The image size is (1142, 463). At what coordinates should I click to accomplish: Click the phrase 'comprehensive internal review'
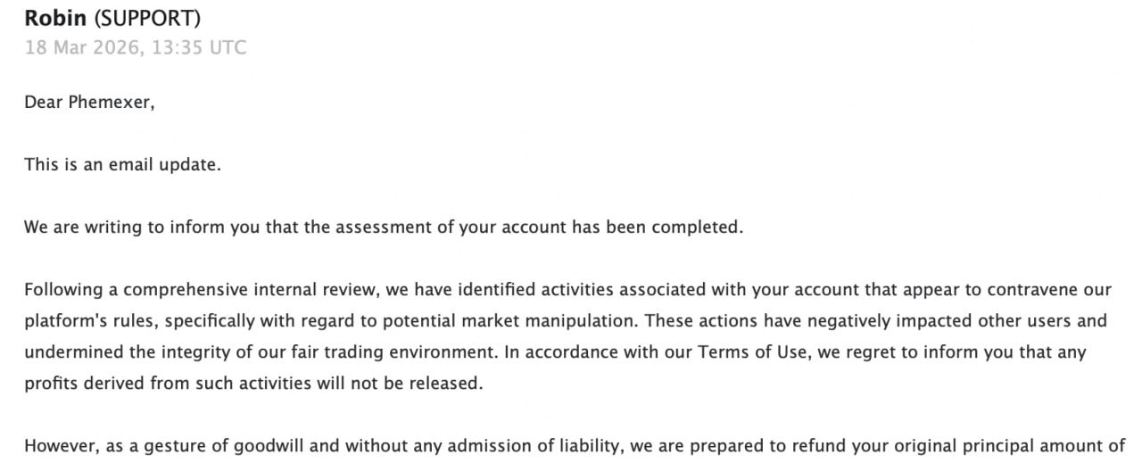pyautogui.click(x=237, y=291)
